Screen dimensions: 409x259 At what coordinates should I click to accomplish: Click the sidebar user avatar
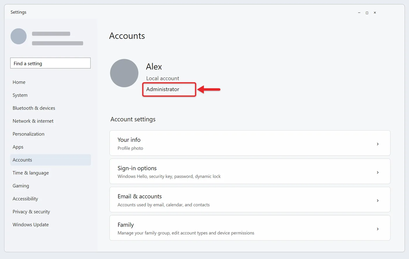(x=18, y=36)
